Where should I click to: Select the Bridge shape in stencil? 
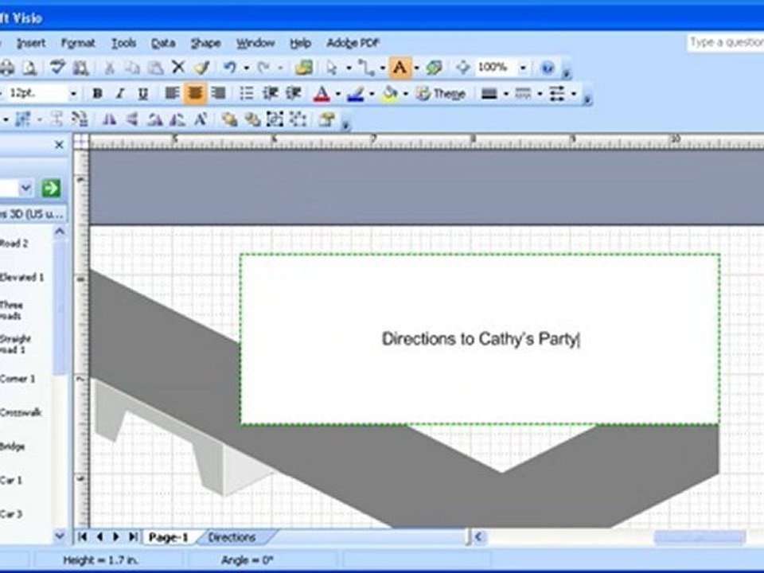[x=12, y=446]
